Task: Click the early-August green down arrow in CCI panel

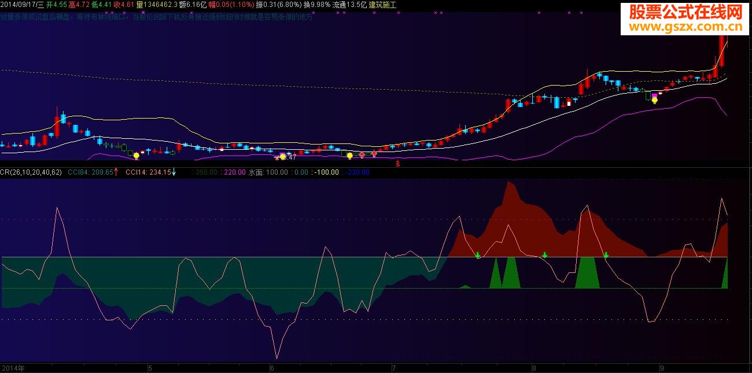Action: pos(544,255)
